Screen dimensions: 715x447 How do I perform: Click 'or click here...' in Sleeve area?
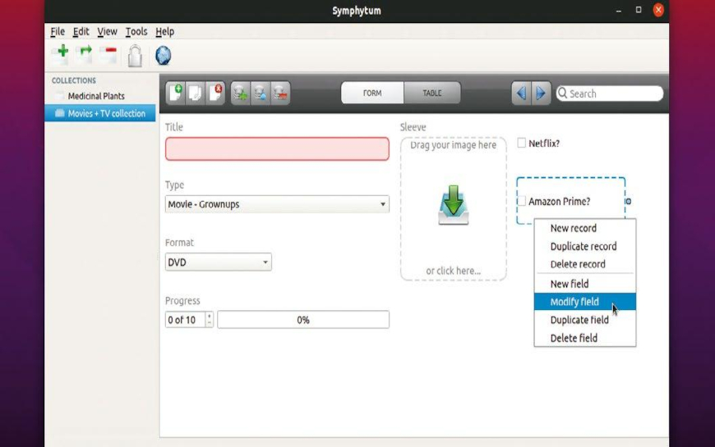pyautogui.click(x=454, y=271)
